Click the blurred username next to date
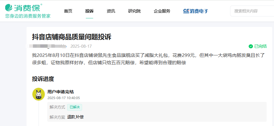 [x=46, y=46]
